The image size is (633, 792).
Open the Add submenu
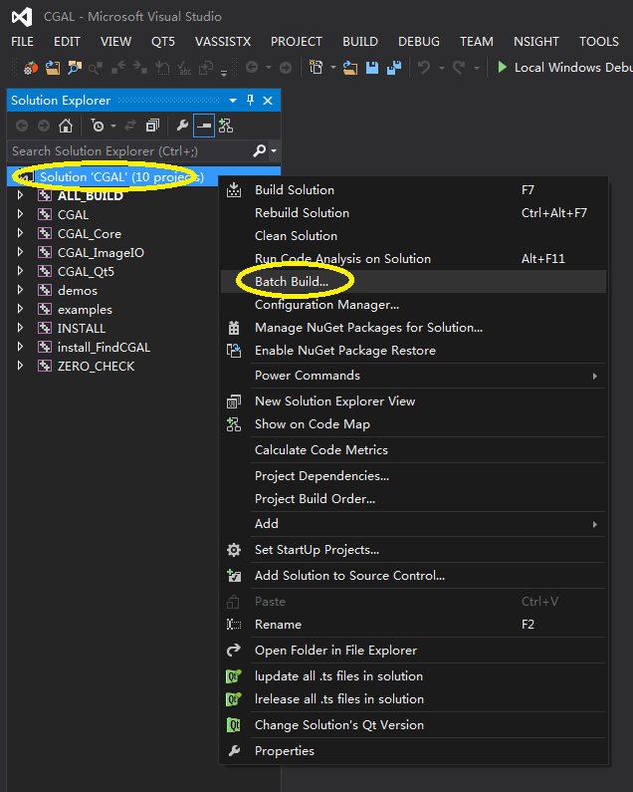[x=413, y=524]
